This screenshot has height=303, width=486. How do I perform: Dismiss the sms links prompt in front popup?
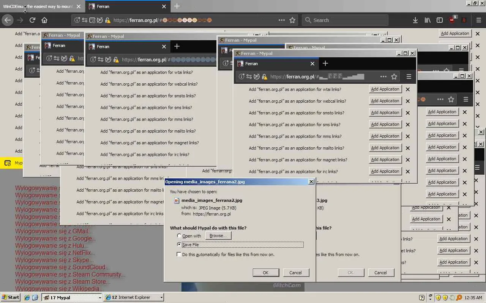click(x=407, y=125)
